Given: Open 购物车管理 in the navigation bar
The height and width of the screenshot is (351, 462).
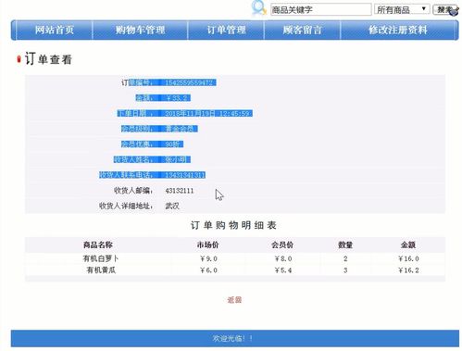Looking at the screenshot, I should pos(140,30).
